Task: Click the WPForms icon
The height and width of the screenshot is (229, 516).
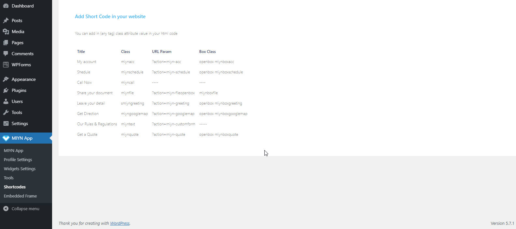Action: click(x=6, y=65)
